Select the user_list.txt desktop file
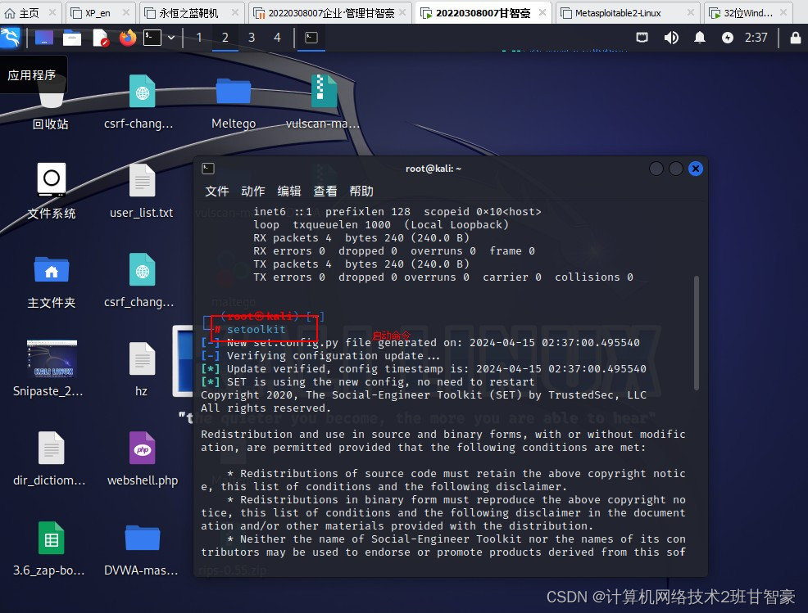This screenshot has width=808, height=613. pyautogui.click(x=141, y=192)
